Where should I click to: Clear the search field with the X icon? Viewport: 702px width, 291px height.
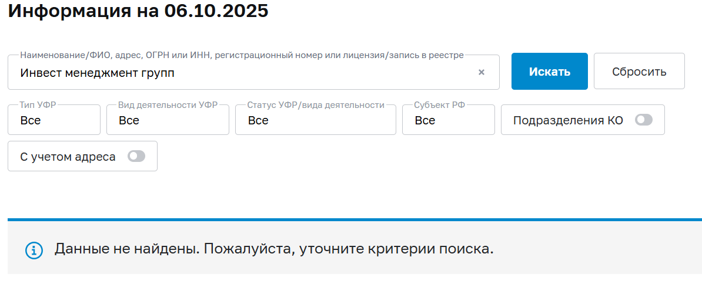[x=482, y=72]
